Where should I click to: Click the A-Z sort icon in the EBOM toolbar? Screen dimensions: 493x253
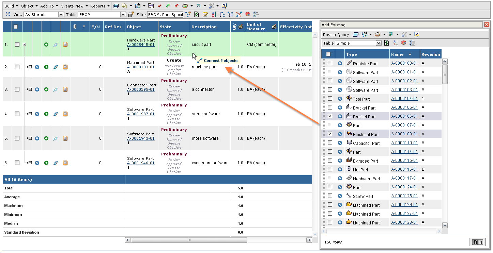(214, 15)
